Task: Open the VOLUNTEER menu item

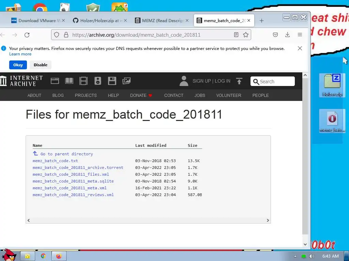Action: tap(229, 95)
